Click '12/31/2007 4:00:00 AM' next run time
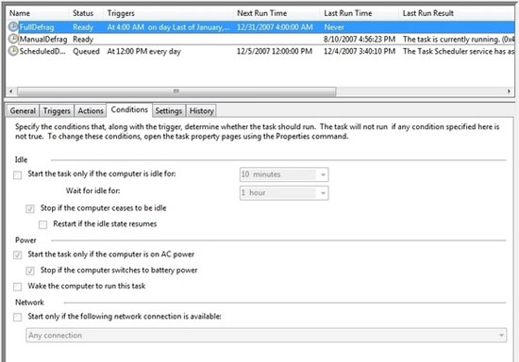Viewport: 519px width, 362px height. click(x=275, y=27)
